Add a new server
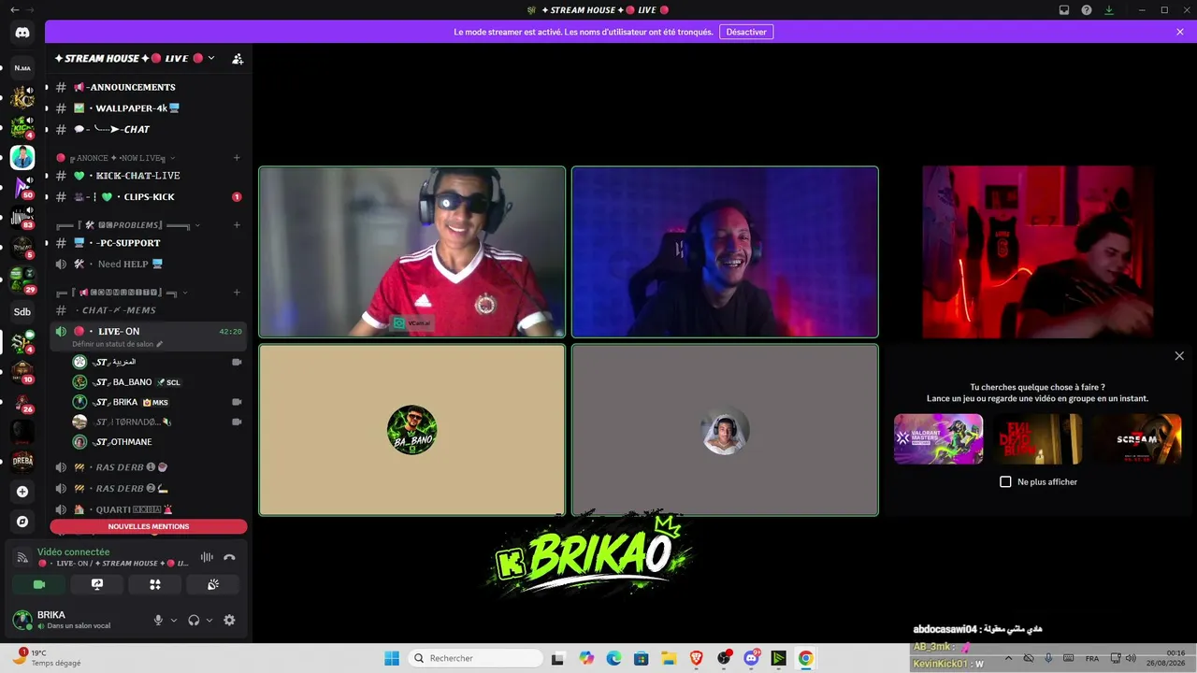The height and width of the screenshot is (673, 1197). pos(22,492)
